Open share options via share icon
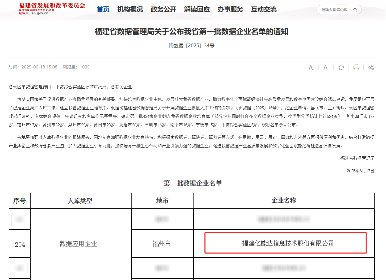386x280 pixels. coord(371,67)
